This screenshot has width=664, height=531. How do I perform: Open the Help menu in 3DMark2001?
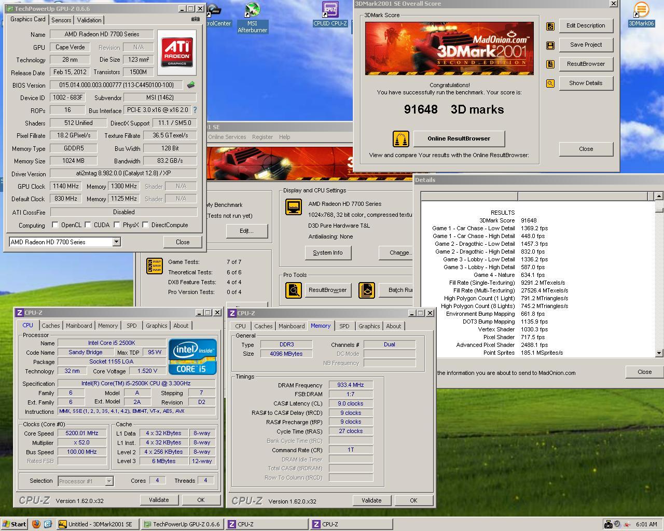tap(284, 137)
